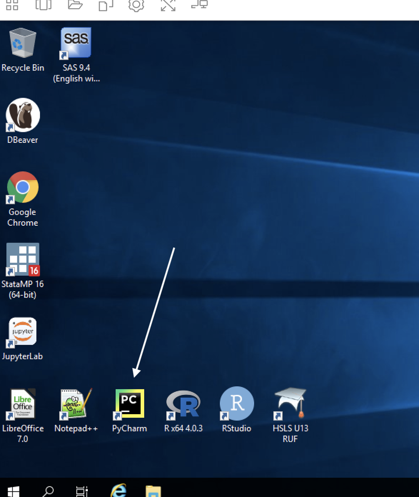Launch RStudio from the desktop
Screen dimensions: 419x497
tap(237, 404)
